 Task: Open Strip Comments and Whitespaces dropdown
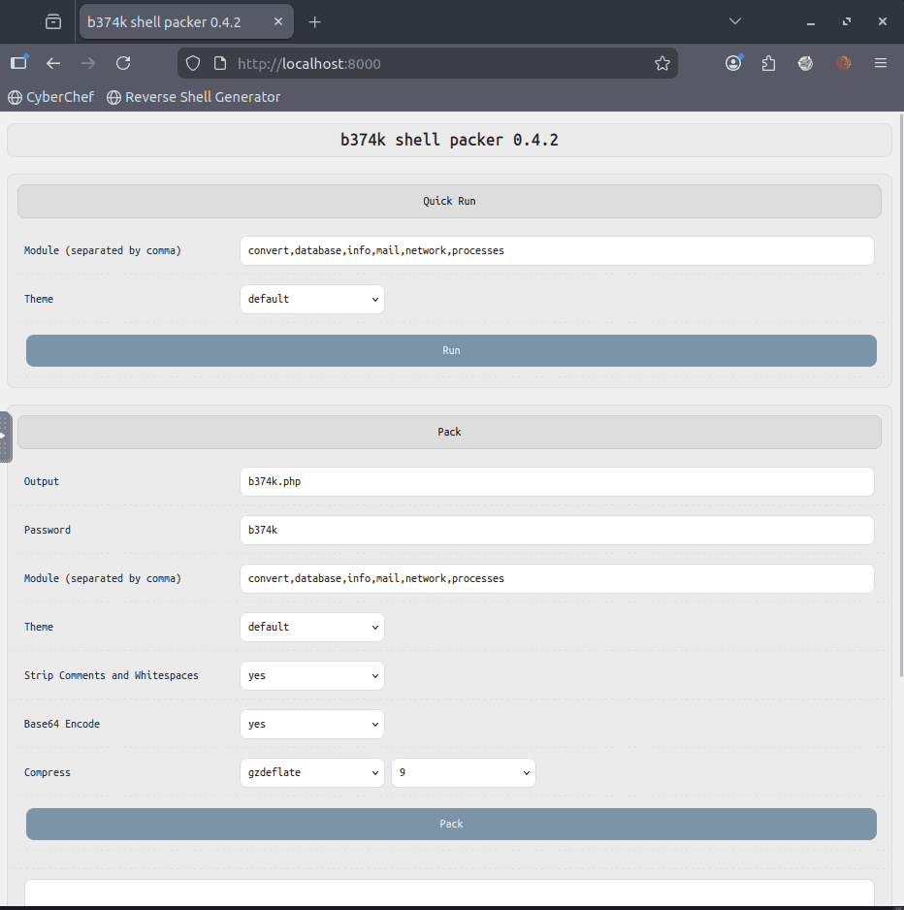tap(311, 675)
